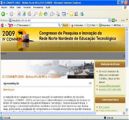The height and width of the screenshot is (120, 129).
Task: Follow the Acesso SEM criptografia link
Action: [109, 86]
